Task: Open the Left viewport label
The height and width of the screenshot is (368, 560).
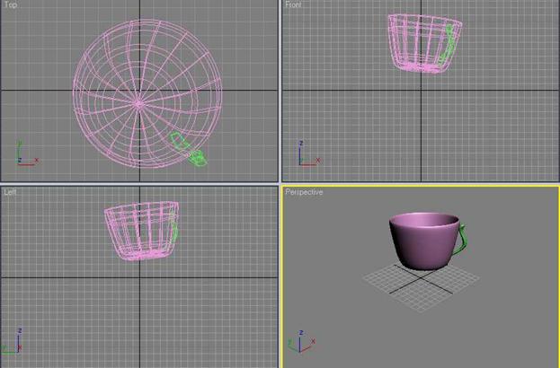Action: 10,192
